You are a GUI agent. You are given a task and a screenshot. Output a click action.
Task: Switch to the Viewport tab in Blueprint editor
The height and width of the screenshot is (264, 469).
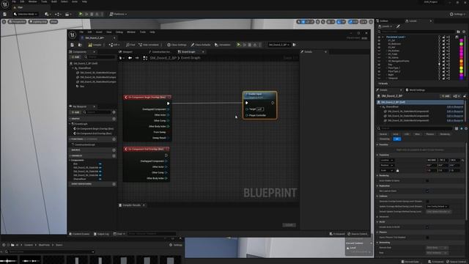tap(126, 52)
